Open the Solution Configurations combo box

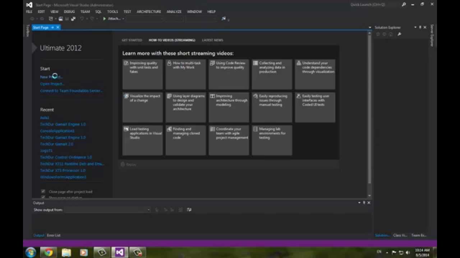(145, 19)
